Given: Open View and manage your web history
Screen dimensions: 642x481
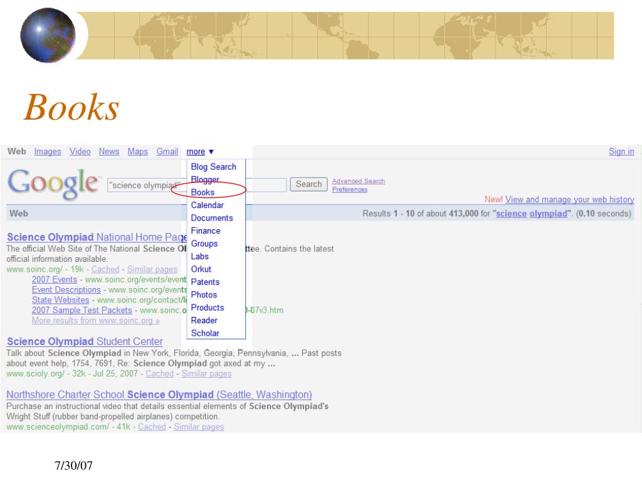Looking at the screenshot, I should click(x=569, y=200).
